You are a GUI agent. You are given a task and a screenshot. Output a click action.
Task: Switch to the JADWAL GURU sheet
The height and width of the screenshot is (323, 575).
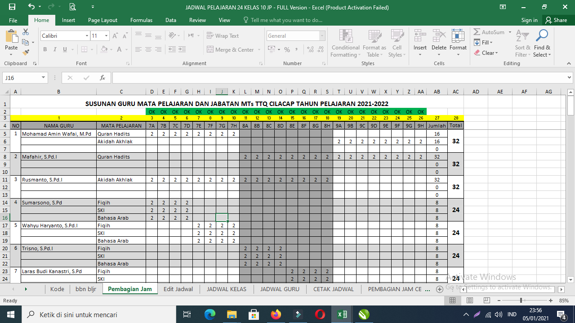pos(280,289)
